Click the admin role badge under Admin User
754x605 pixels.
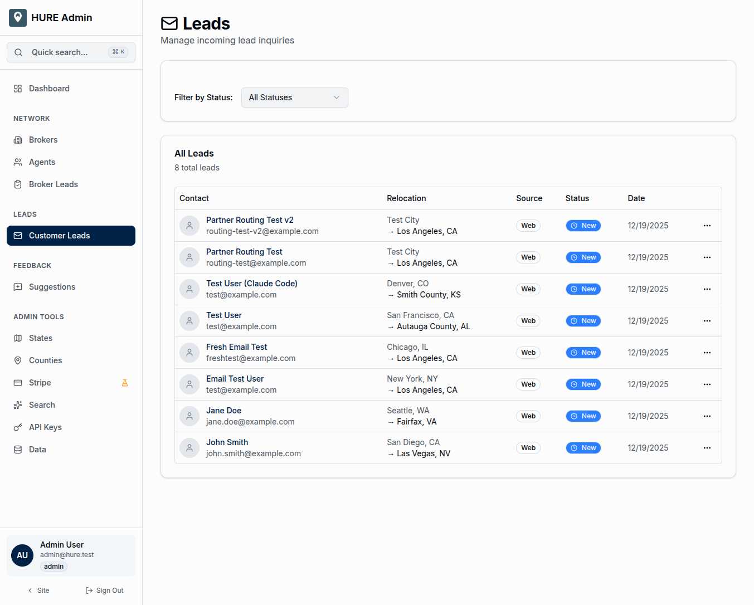click(53, 566)
